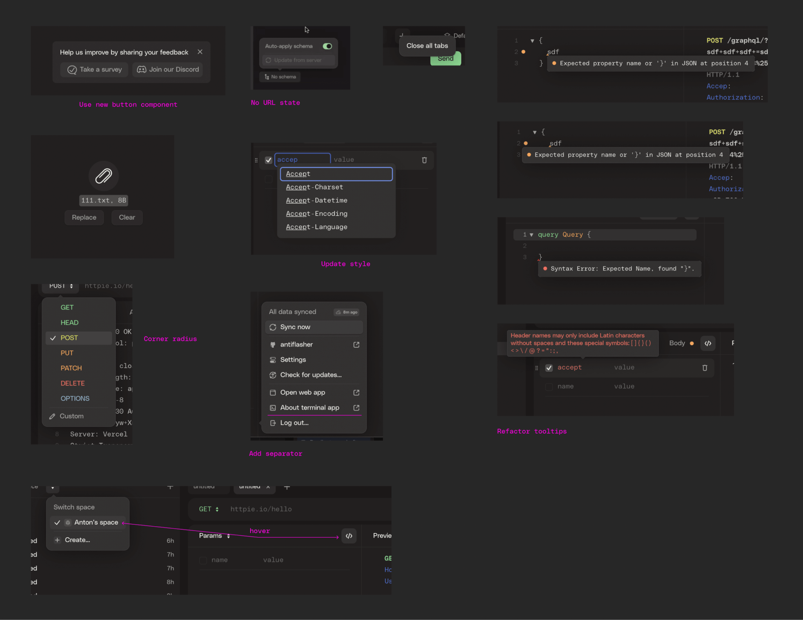The height and width of the screenshot is (620, 803).
Task: Delete the accept header via trash icon
Action: point(705,368)
